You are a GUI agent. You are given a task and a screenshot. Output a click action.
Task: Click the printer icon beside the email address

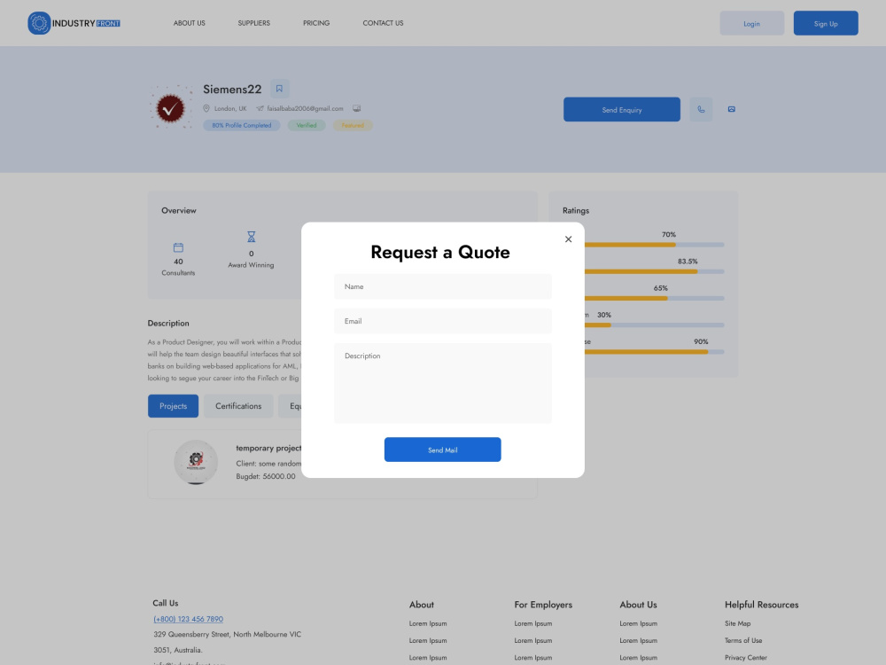(357, 107)
